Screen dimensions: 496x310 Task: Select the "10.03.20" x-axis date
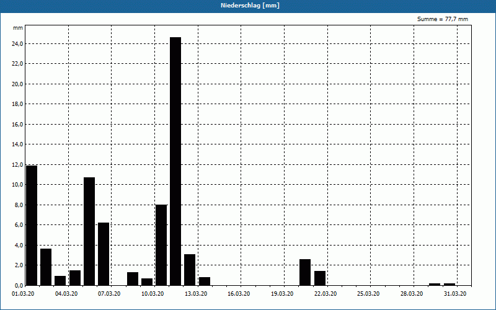[x=153, y=294]
